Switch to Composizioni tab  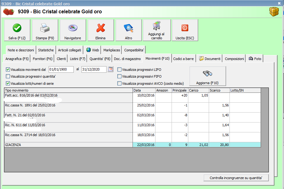[234, 59]
